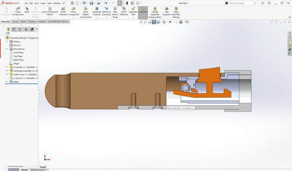Switch to the PropertyManager tab
The width and height of the screenshot is (292, 171).
point(14,29)
